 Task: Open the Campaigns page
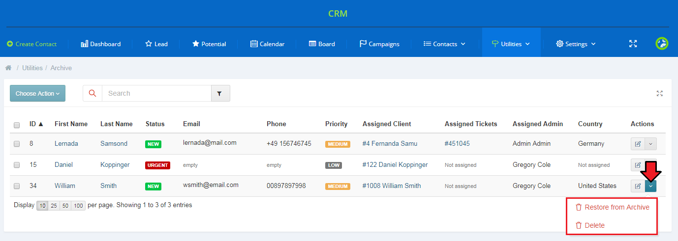click(379, 44)
